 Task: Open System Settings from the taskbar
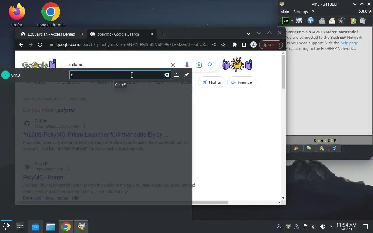(x=20, y=226)
